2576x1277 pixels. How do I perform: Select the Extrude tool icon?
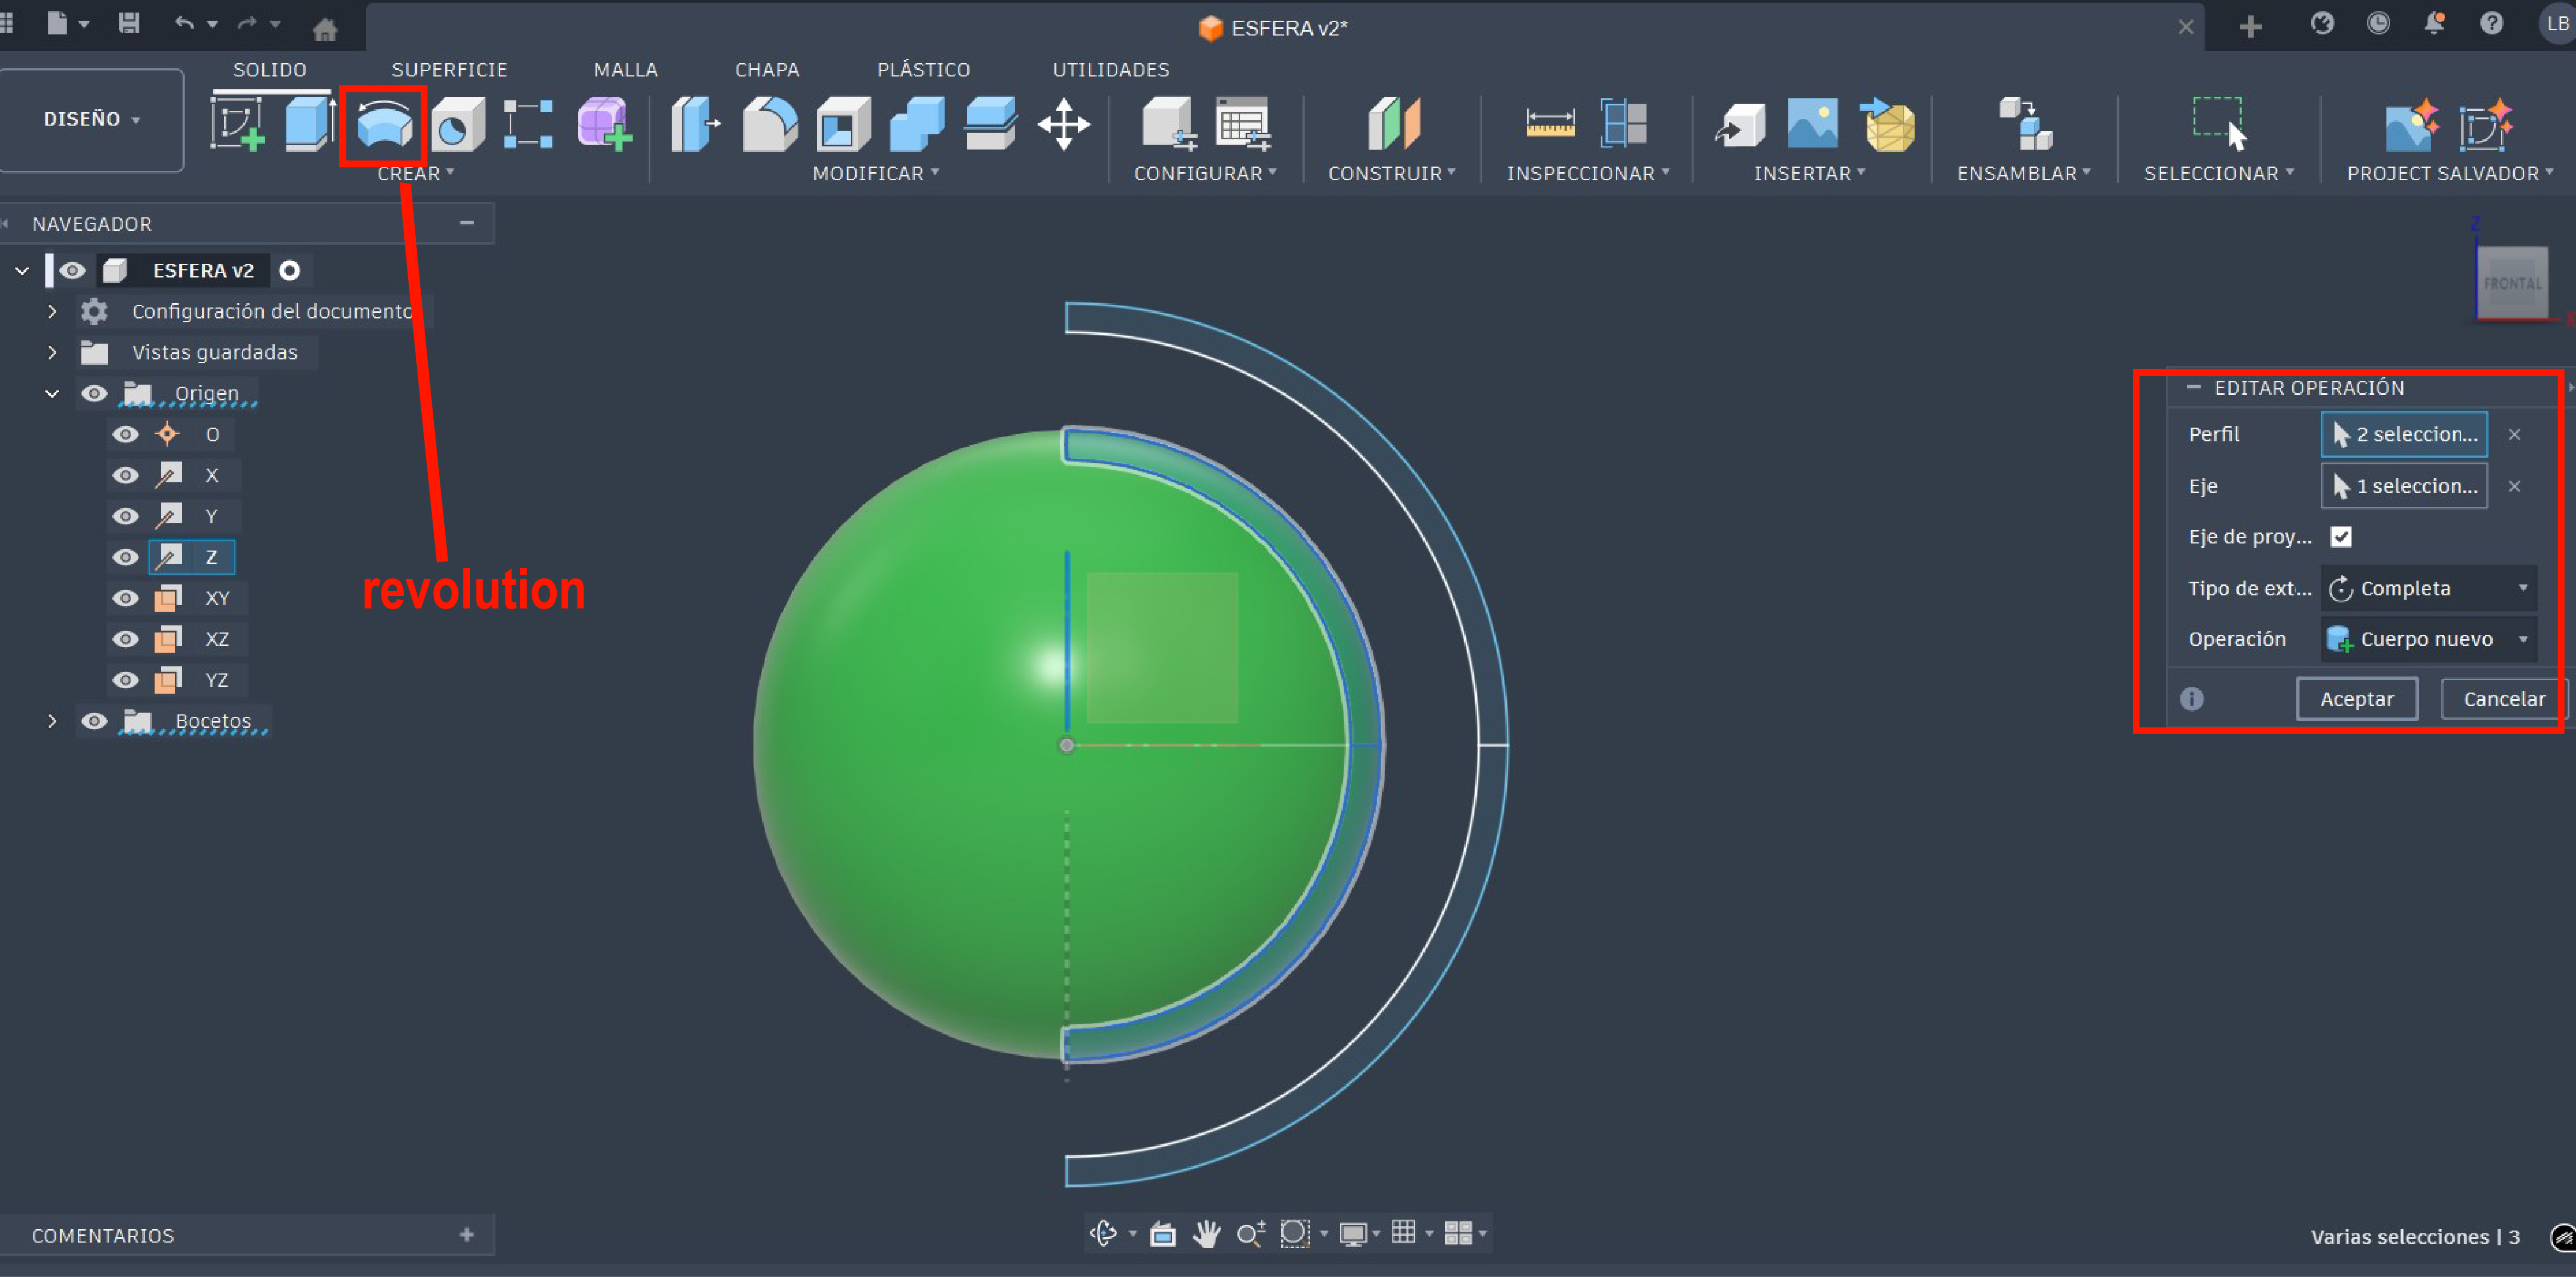[x=308, y=125]
